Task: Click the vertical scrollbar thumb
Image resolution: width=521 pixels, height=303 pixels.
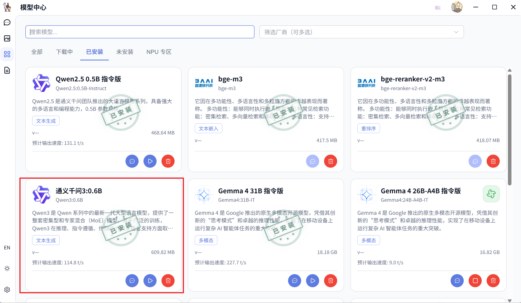Action: tap(510, 130)
